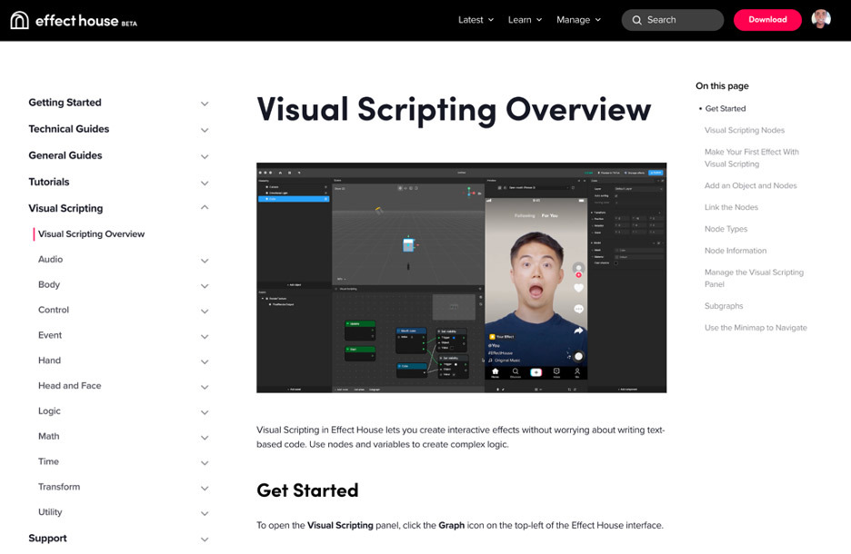Expand the Audio subsection chevron
Viewport: 851px width, 554px height.
coord(205,261)
